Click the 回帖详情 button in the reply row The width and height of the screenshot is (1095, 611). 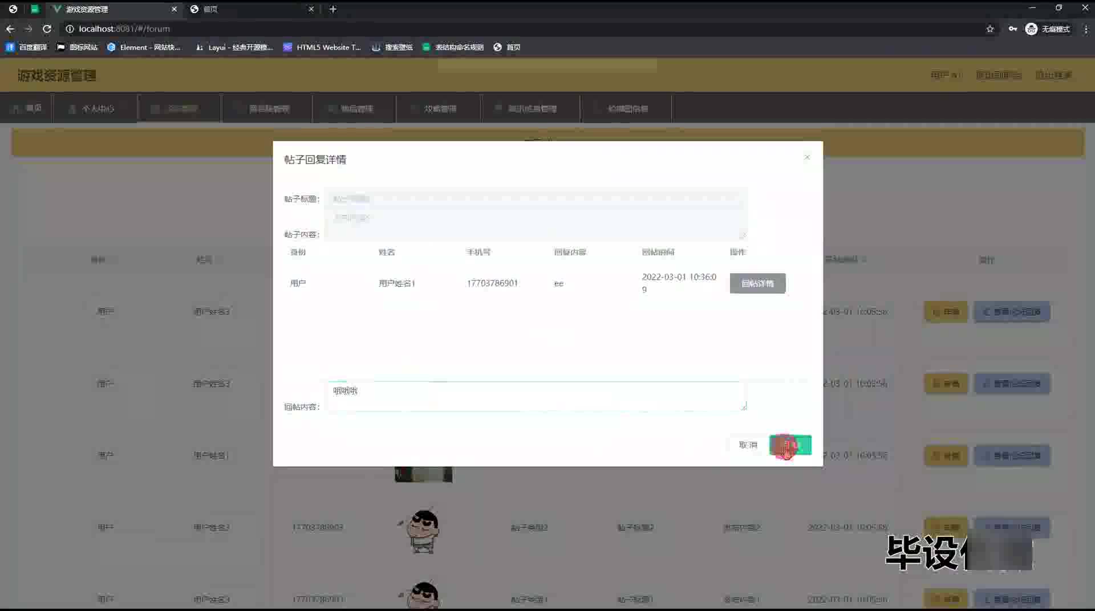coord(757,283)
